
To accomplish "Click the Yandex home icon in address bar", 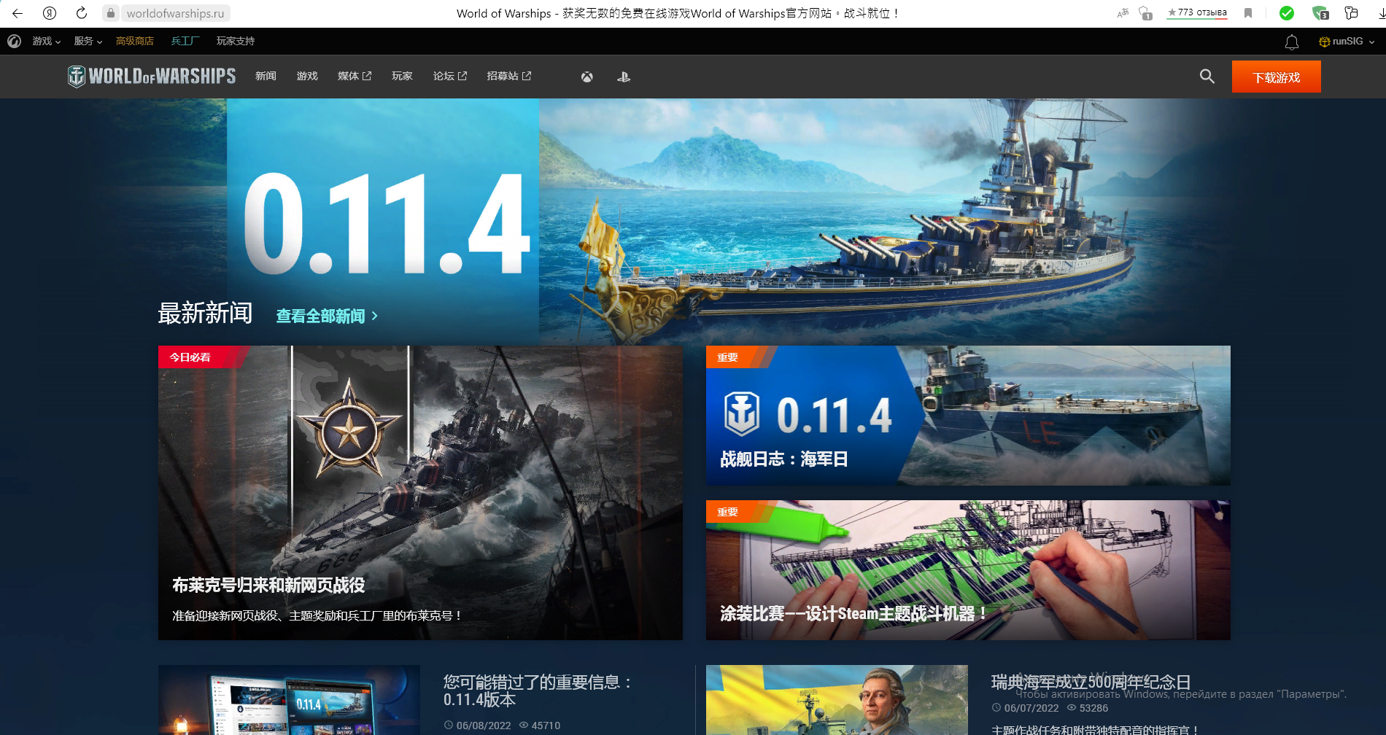I will [x=50, y=13].
